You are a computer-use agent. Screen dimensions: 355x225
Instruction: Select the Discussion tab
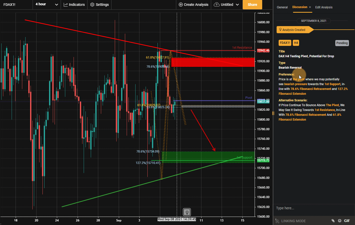[x=300, y=7]
